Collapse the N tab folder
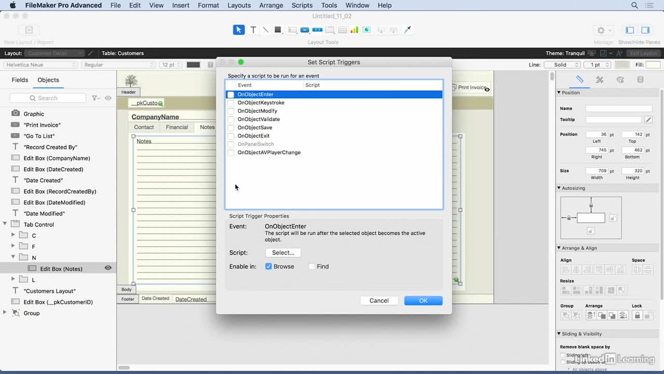 pos(13,257)
